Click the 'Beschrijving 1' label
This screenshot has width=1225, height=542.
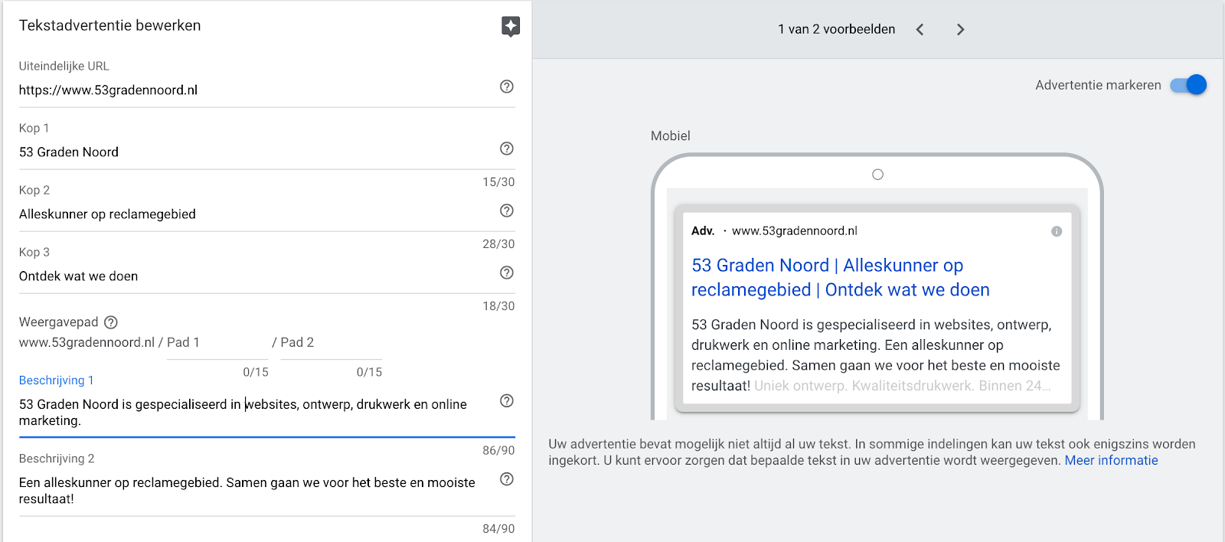click(56, 380)
